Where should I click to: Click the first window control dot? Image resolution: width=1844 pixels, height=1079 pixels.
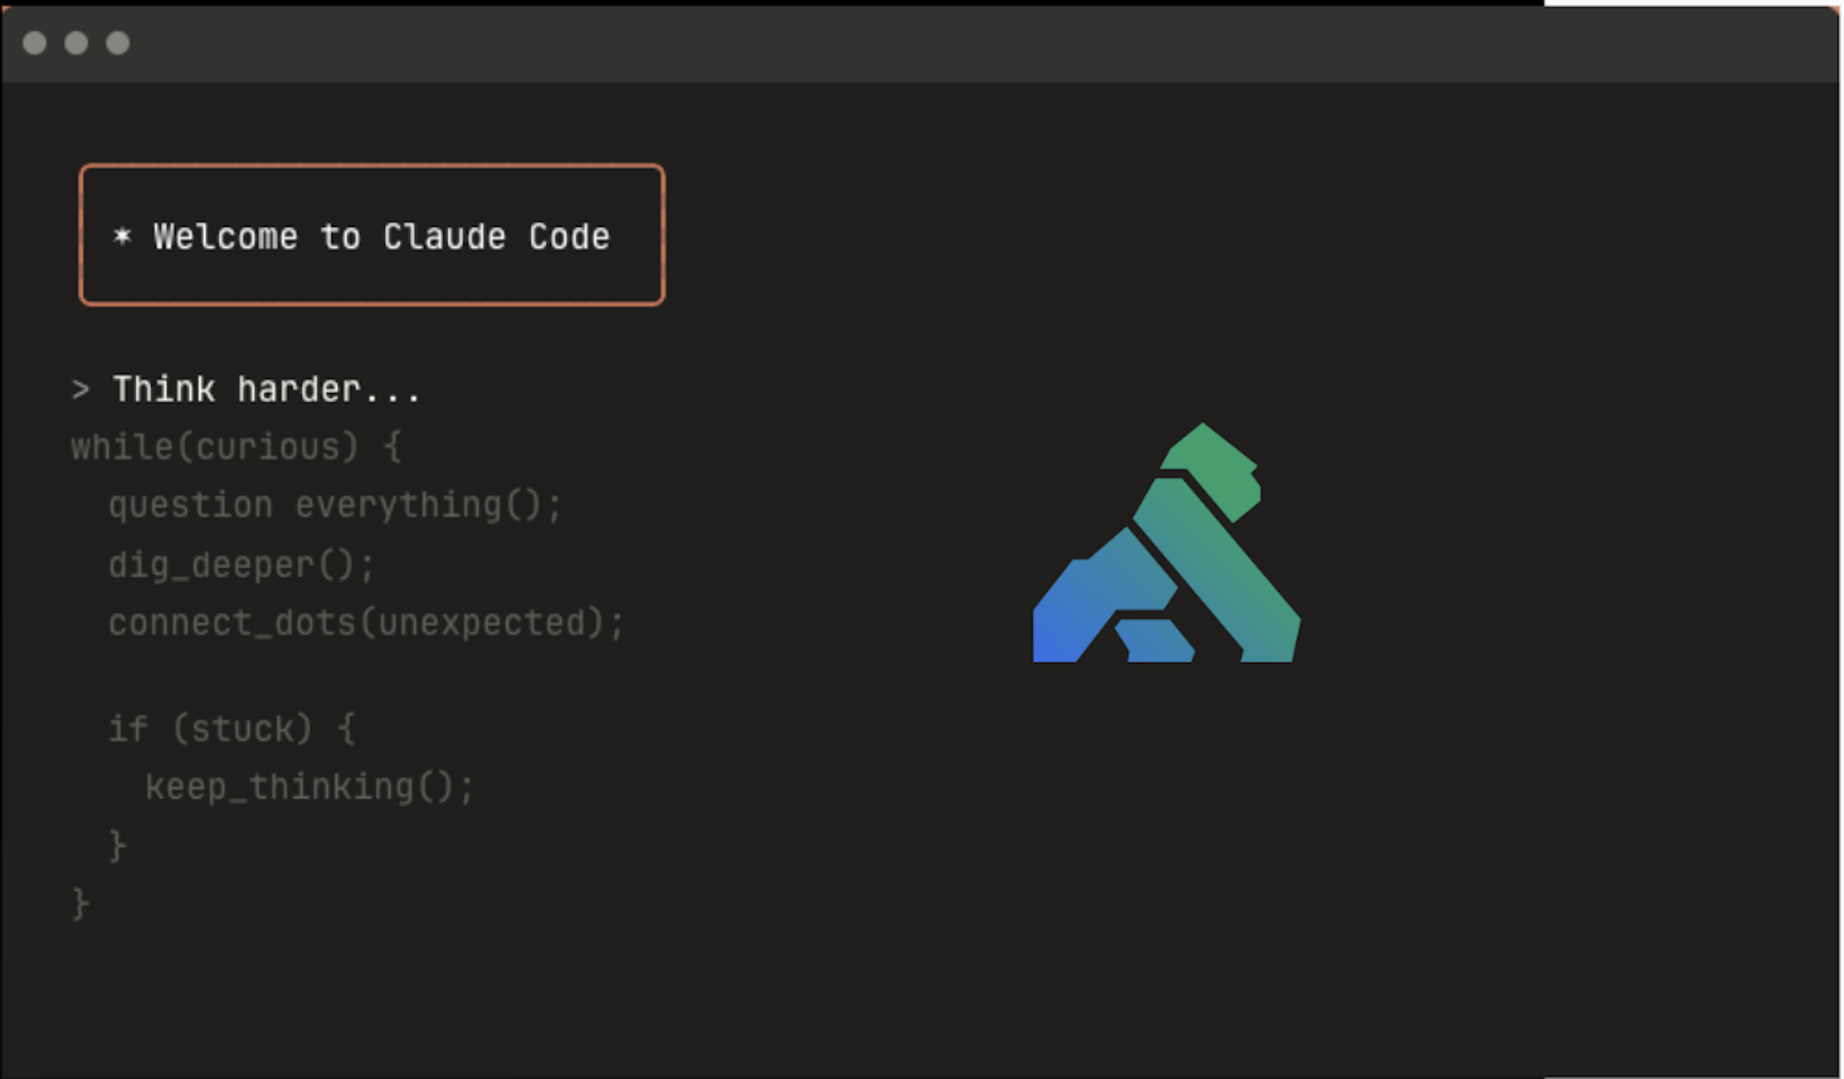pyautogui.click(x=35, y=43)
